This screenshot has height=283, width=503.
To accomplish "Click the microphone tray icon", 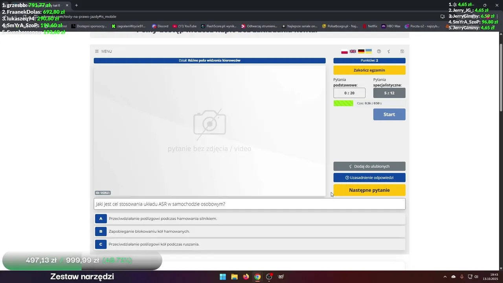I will point(462,277).
